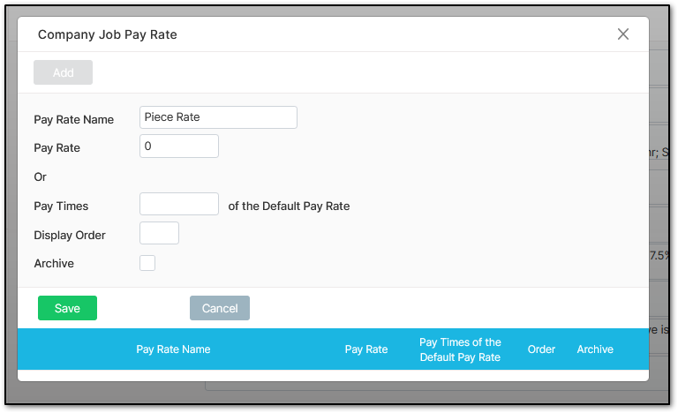The height and width of the screenshot is (413, 678).
Task: Click the Pay Rate table column header
Action: pyautogui.click(x=366, y=349)
